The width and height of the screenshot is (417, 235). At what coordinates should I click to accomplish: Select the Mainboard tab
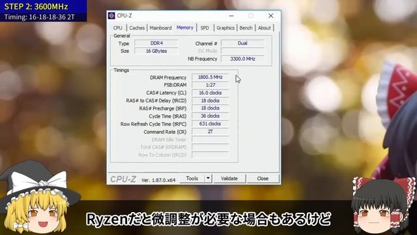161,27
